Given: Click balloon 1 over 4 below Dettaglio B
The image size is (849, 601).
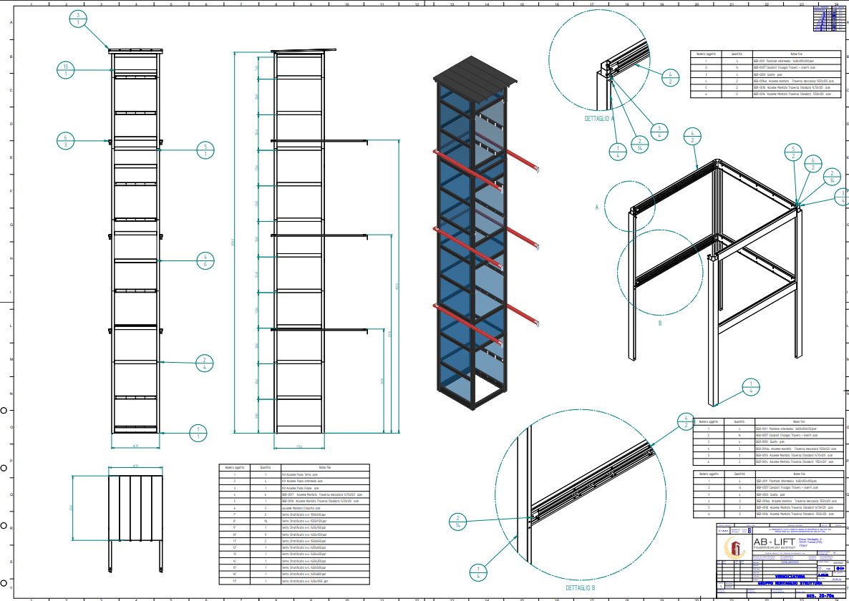Looking at the screenshot, I should tap(479, 570).
